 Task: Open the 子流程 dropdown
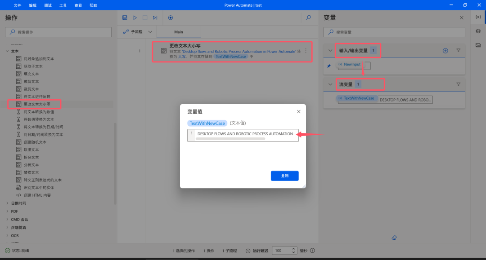pos(150,32)
